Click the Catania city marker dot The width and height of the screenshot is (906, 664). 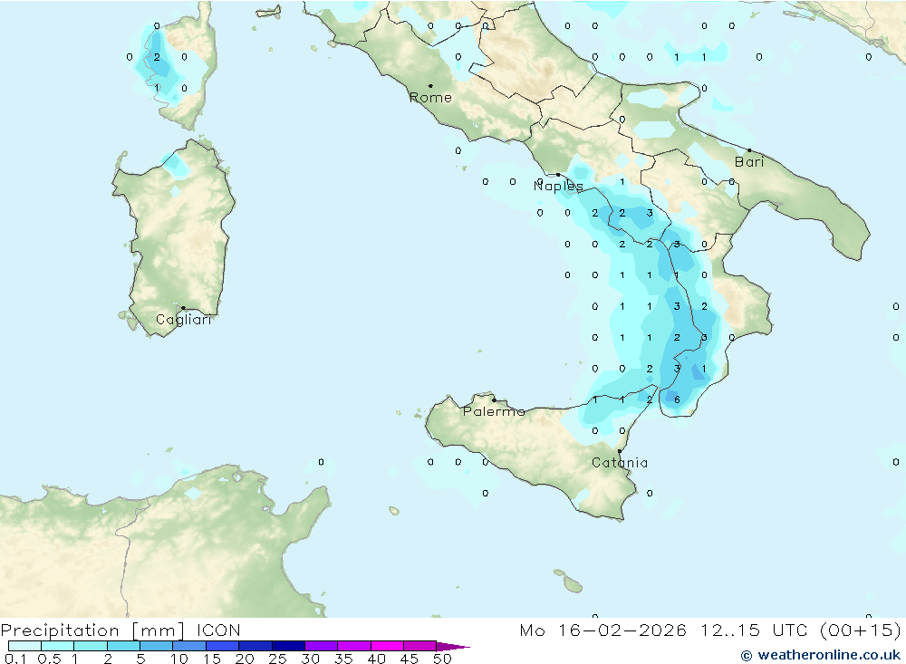(x=620, y=451)
